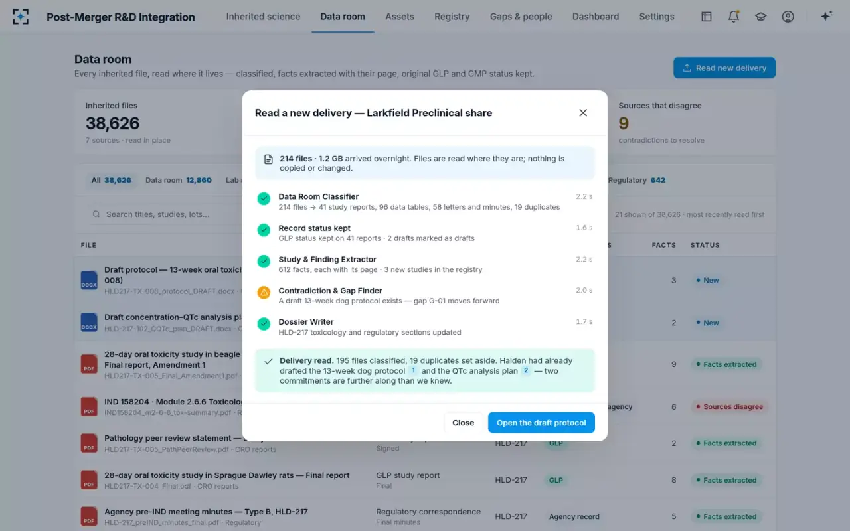Filter by Regulatory 642
The width and height of the screenshot is (850, 531).
(637, 180)
